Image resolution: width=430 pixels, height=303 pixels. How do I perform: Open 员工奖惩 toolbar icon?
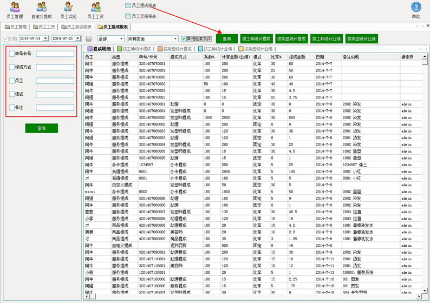(x=69, y=10)
